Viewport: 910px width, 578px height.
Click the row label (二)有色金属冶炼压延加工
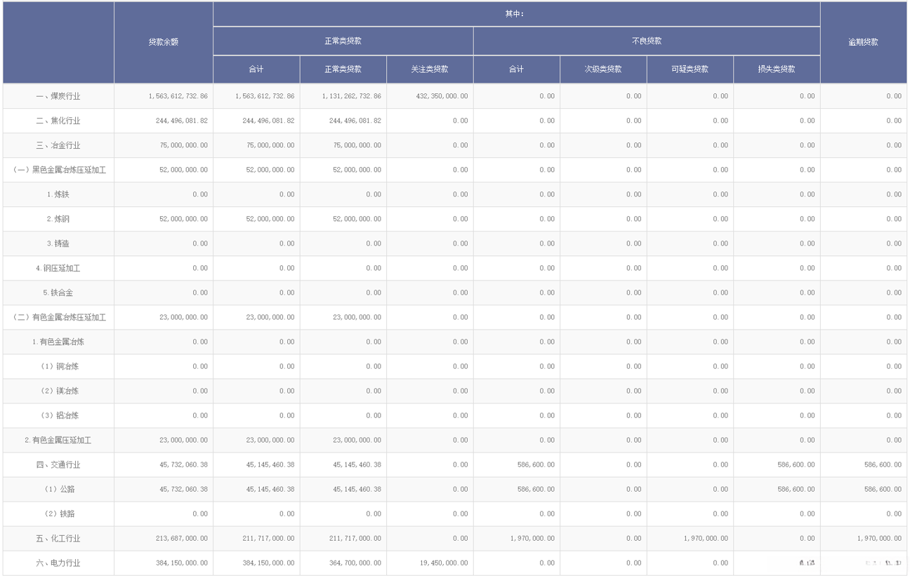tap(58, 317)
